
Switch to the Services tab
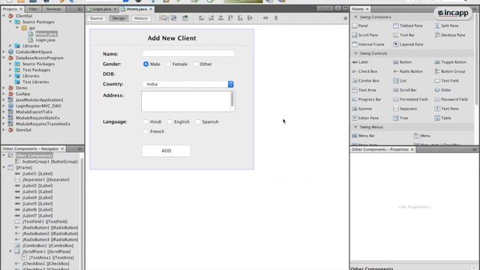(x=53, y=9)
